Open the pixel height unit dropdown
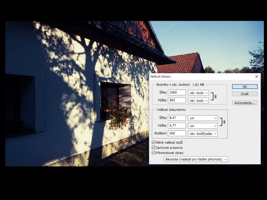Screen dimensions: 267x200 pyautogui.click(x=198, y=100)
